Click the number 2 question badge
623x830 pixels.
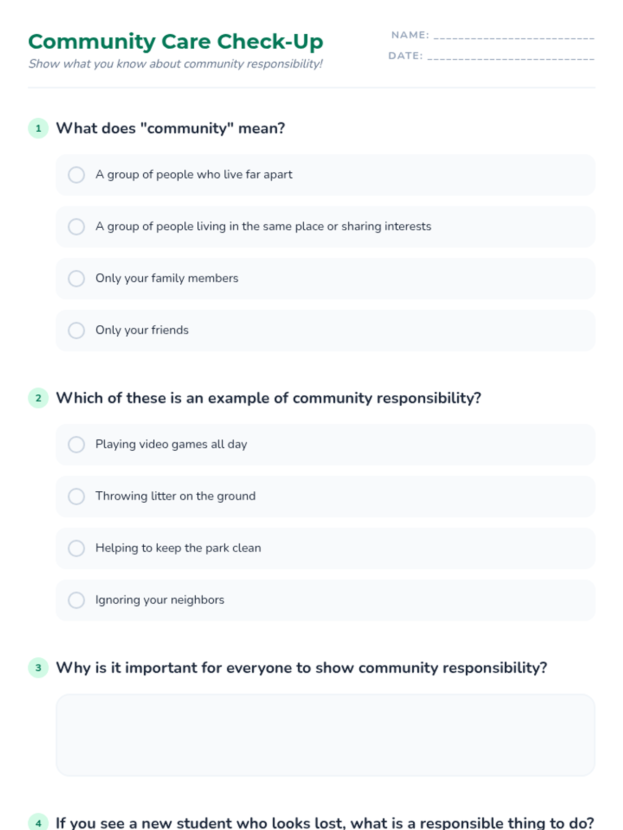point(38,398)
